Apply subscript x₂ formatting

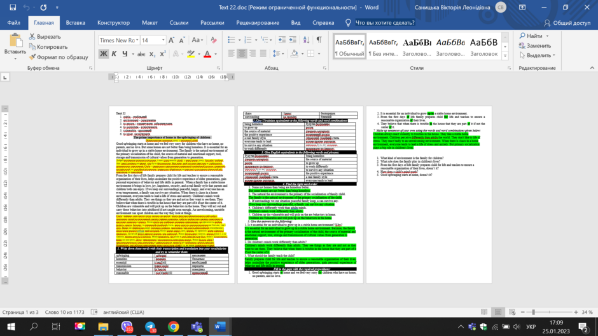[x=152, y=54]
